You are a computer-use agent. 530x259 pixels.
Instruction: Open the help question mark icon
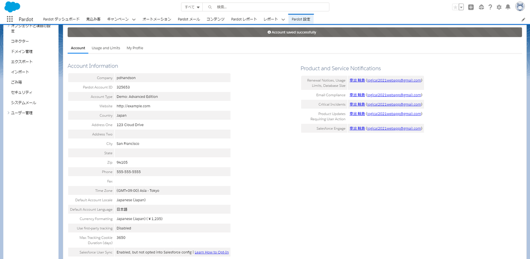490,7
